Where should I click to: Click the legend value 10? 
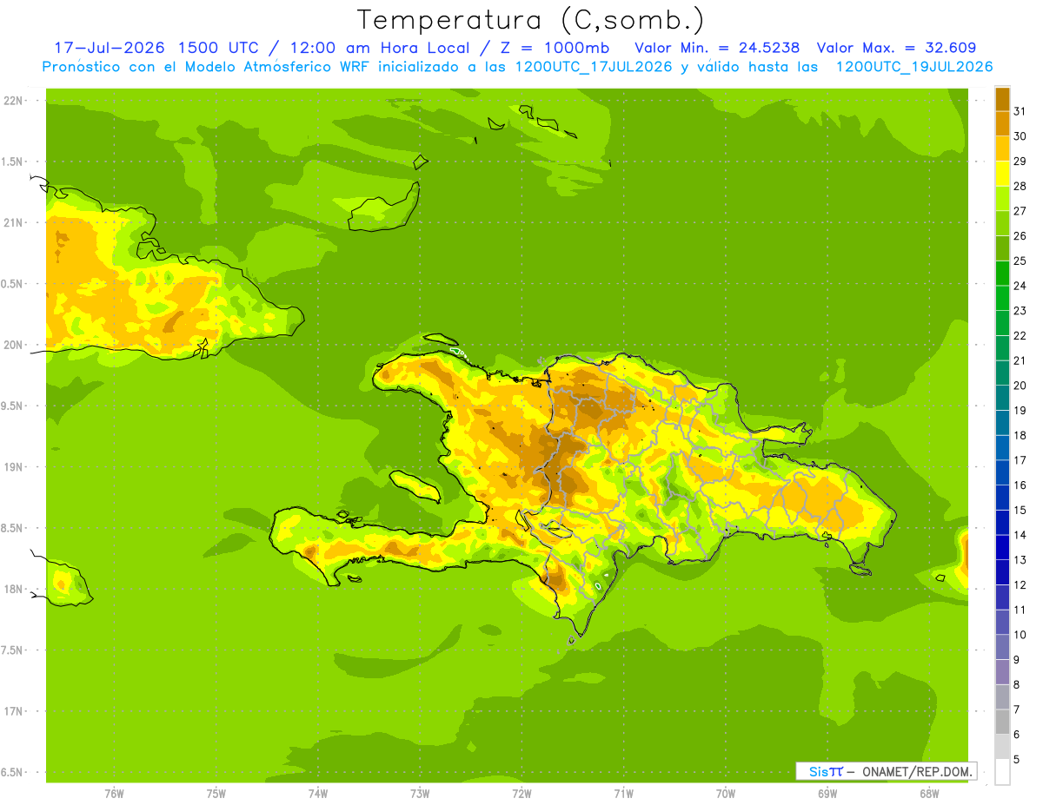pyautogui.click(x=1020, y=635)
